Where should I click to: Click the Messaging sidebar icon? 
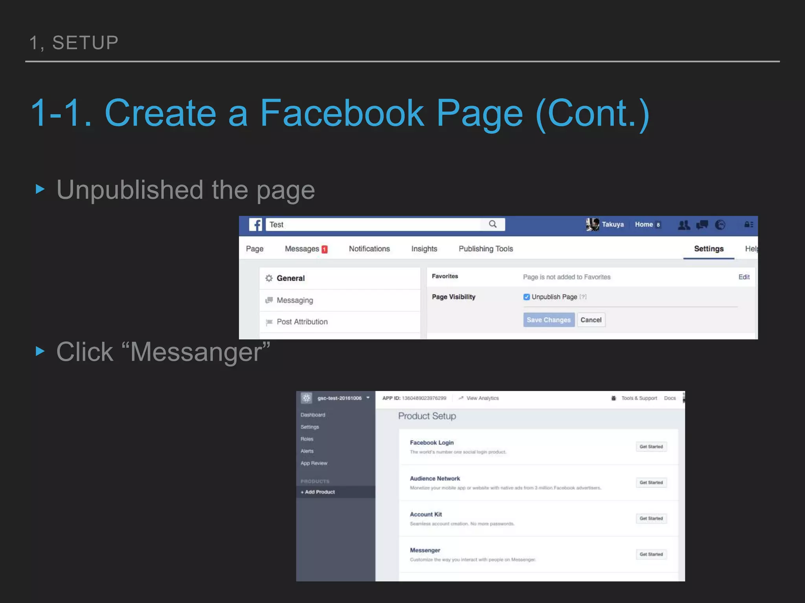point(269,300)
